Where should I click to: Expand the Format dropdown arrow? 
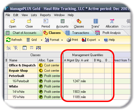pos(62,40)
